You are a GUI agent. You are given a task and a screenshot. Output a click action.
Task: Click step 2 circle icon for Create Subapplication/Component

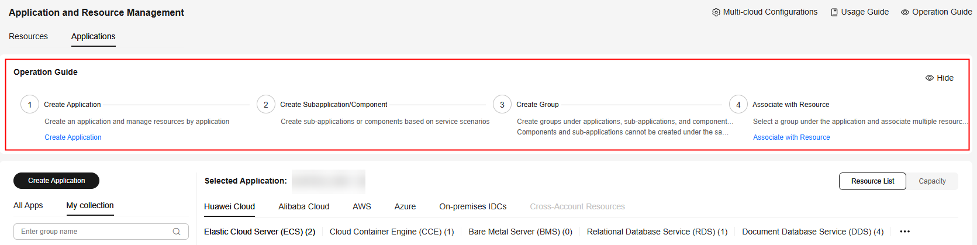pyautogui.click(x=266, y=105)
